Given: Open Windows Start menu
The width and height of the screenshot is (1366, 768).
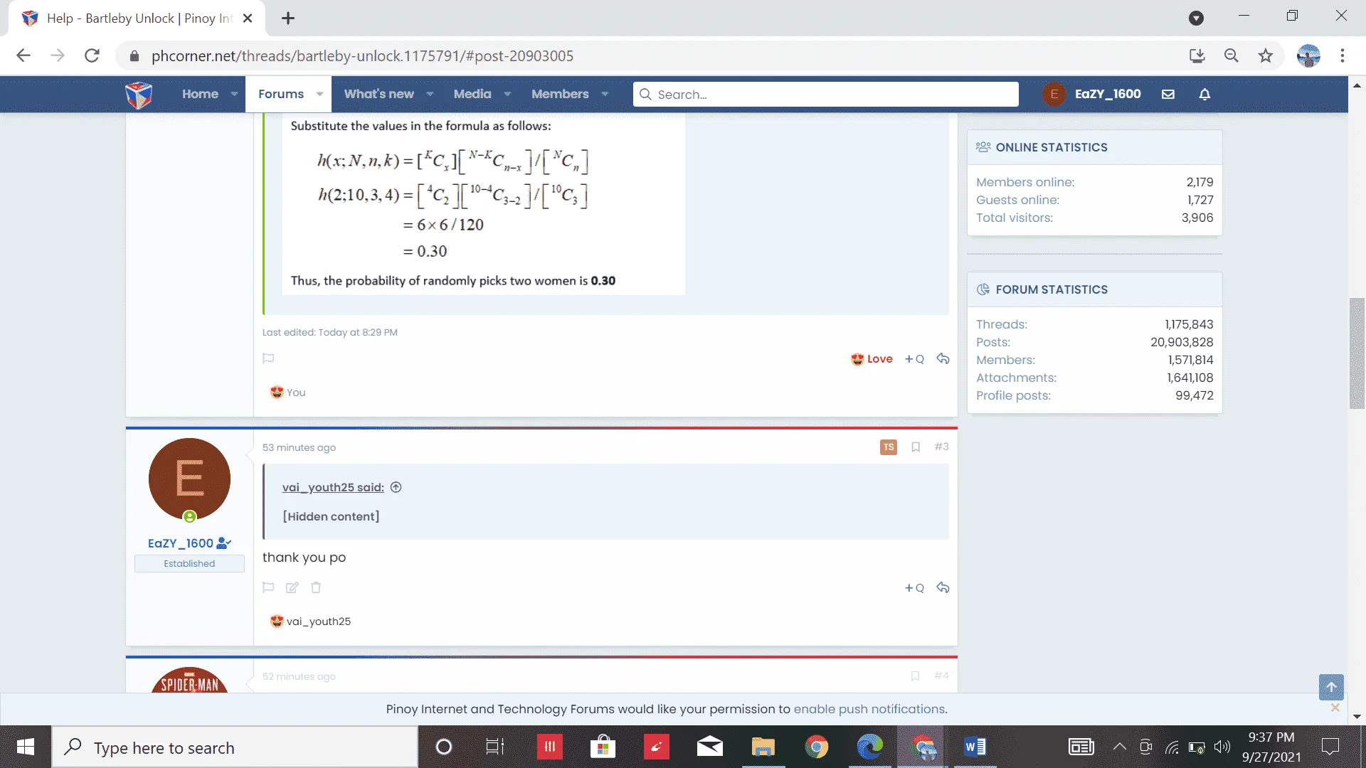Looking at the screenshot, I should [x=26, y=747].
